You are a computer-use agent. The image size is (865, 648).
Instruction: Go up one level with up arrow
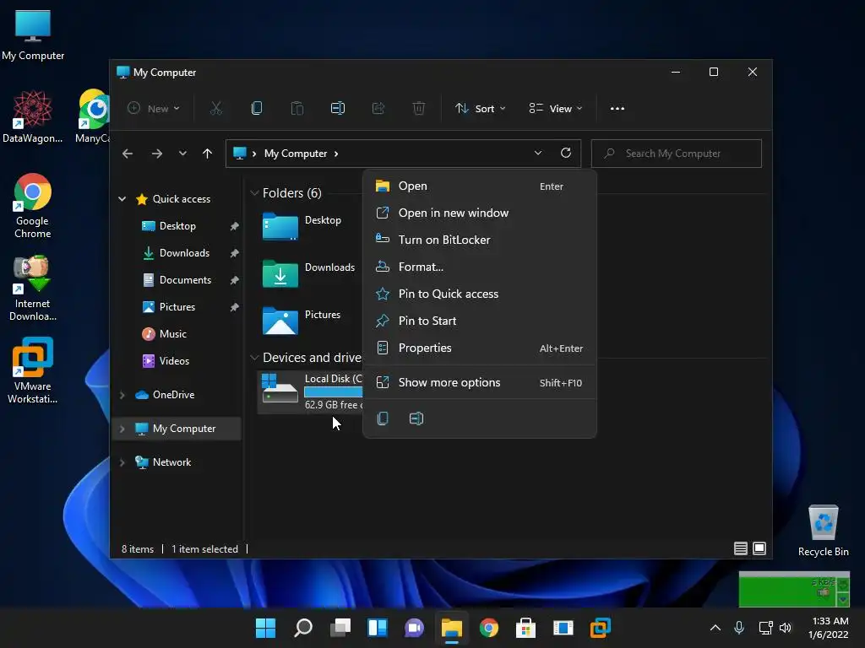click(208, 154)
